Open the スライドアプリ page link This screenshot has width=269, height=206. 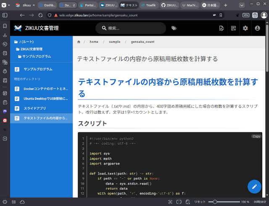point(35,108)
